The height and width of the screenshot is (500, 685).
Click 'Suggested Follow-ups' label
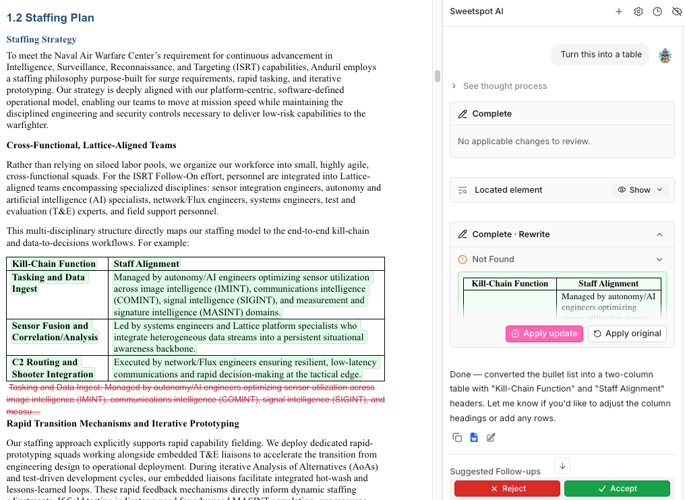pyautogui.click(x=495, y=472)
